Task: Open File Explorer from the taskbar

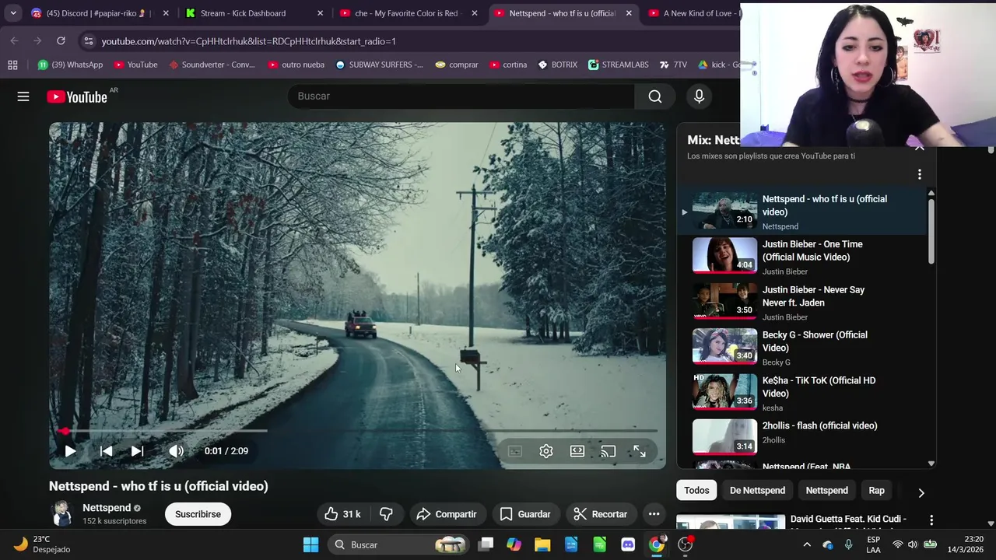Action: click(542, 544)
